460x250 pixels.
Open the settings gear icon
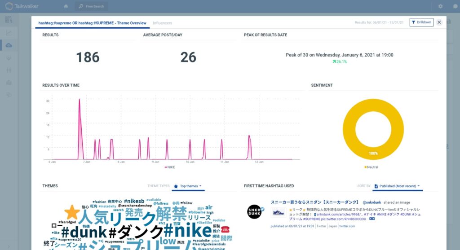(440, 6)
